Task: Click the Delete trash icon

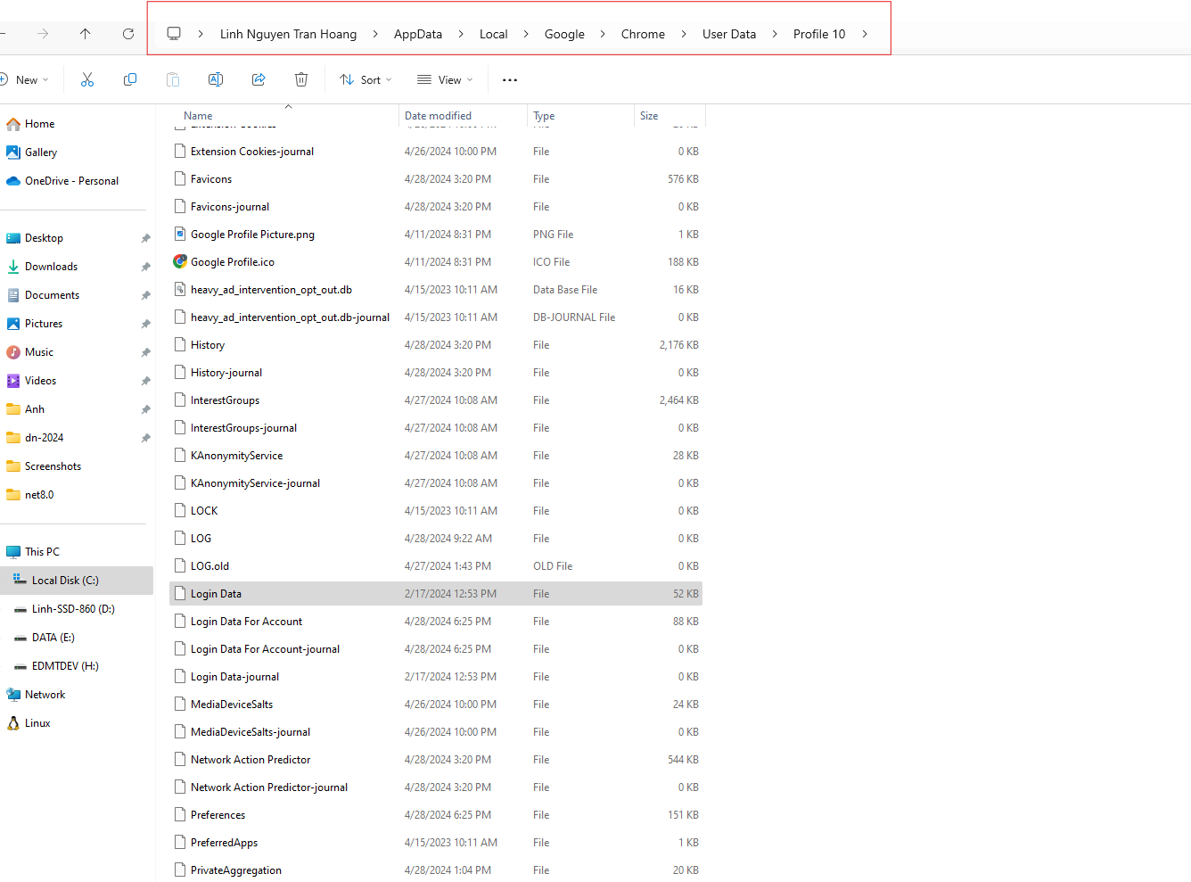Action: click(301, 80)
